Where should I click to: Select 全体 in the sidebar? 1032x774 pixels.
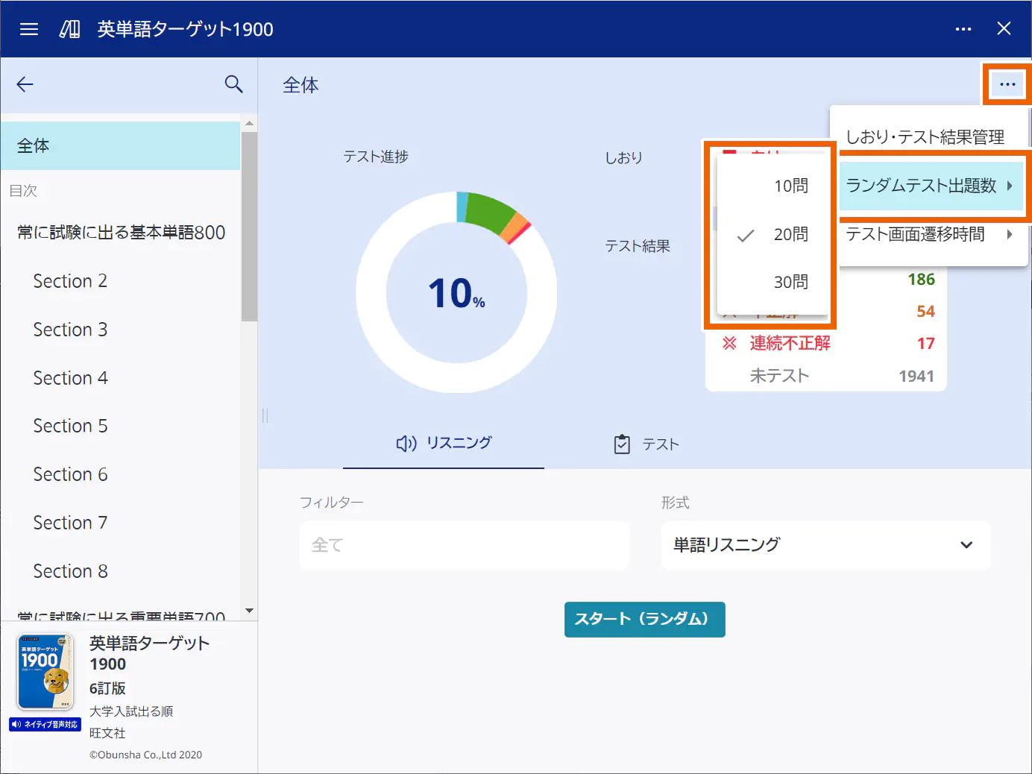[x=121, y=145]
